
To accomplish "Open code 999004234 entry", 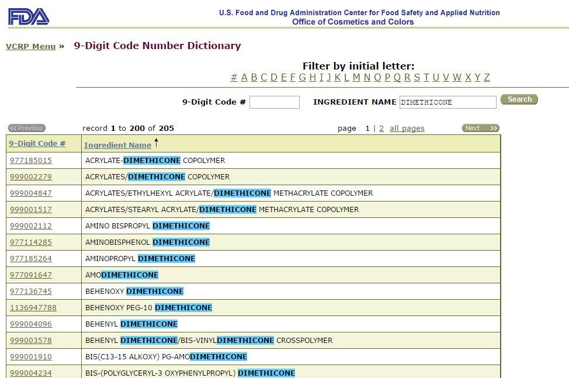I will click(31, 373).
